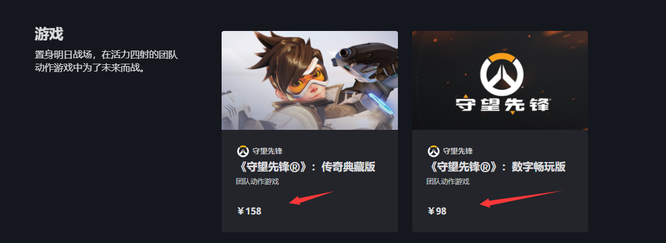This screenshot has height=243, width=666.
Task: Click Overwatch icon on Digital Edition card
Action: click(x=433, y=151)
